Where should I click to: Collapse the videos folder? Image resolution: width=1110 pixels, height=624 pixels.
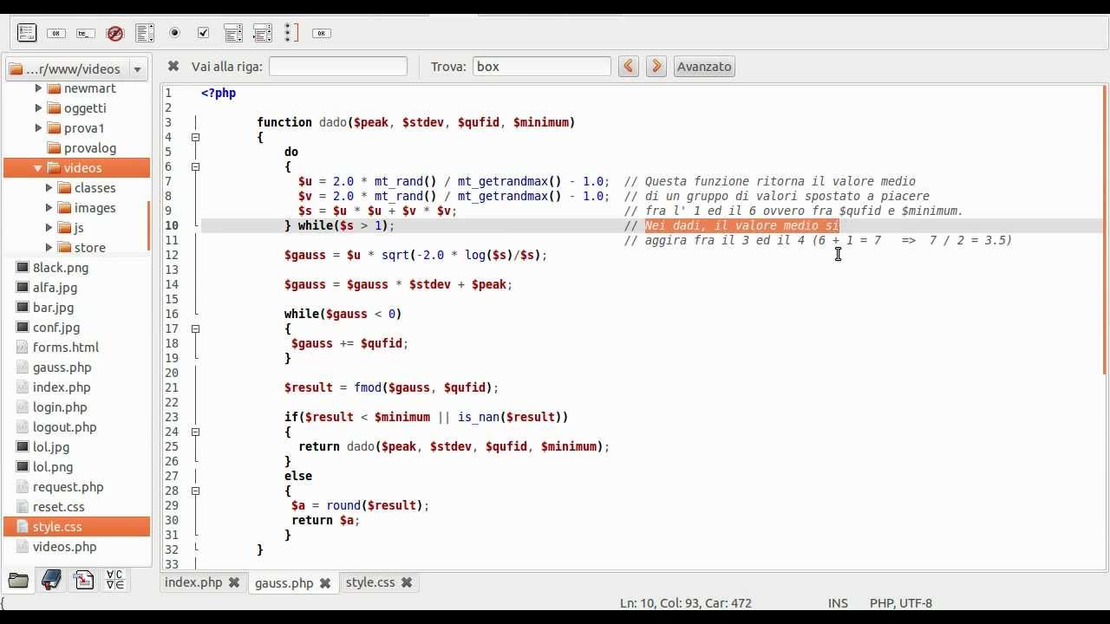[38, 168]
